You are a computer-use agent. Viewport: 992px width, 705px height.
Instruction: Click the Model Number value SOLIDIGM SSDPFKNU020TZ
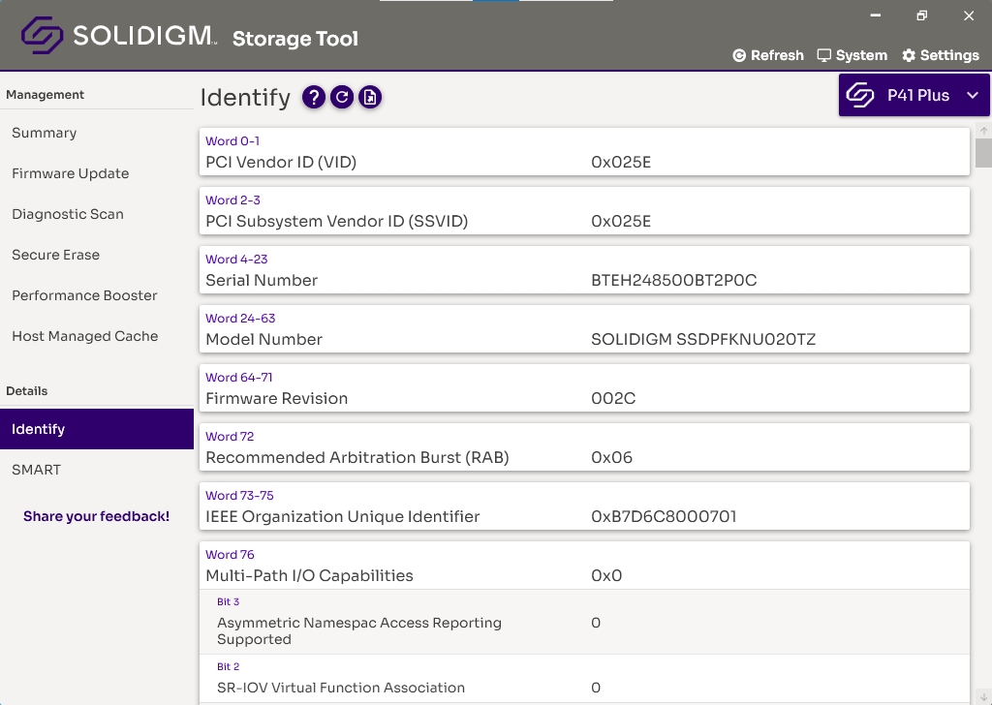703,340
